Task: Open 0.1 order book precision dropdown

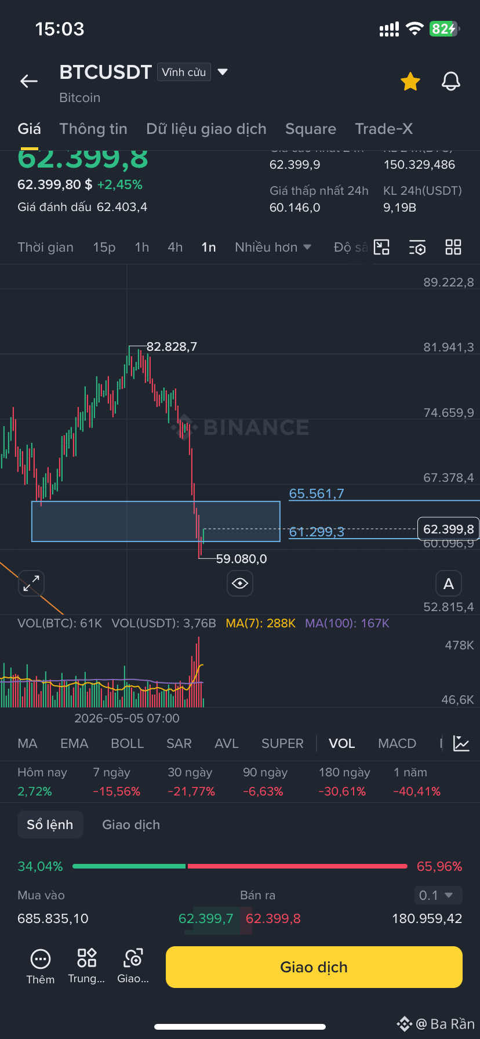Action: [438, 895]
